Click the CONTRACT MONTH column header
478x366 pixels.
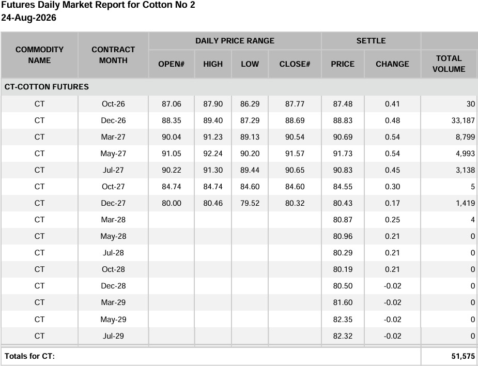point(113,55)
